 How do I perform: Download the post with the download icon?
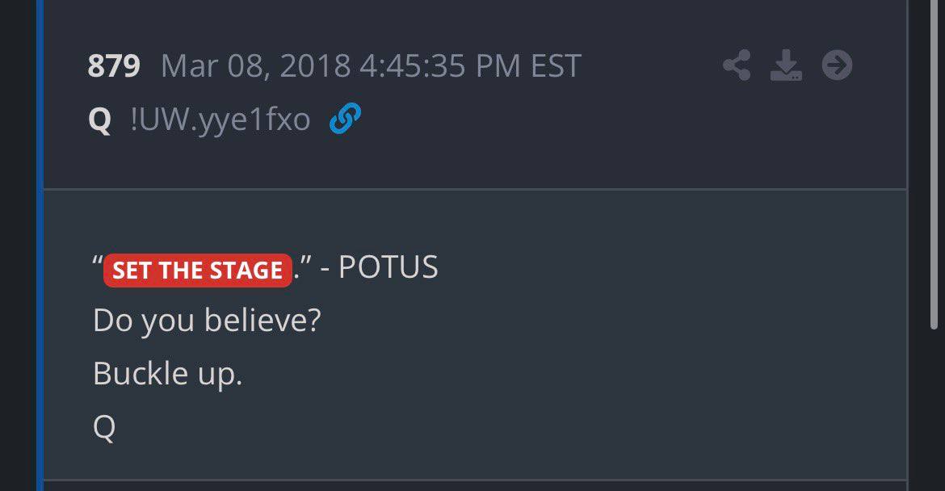coord(786,65)
